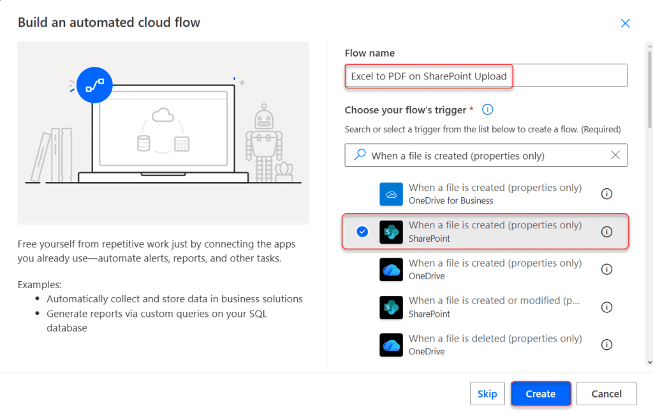Click the Cancel button

tap(606, 394)
